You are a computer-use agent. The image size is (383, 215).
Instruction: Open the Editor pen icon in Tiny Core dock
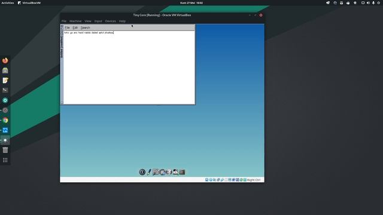(x=149, y=172)
